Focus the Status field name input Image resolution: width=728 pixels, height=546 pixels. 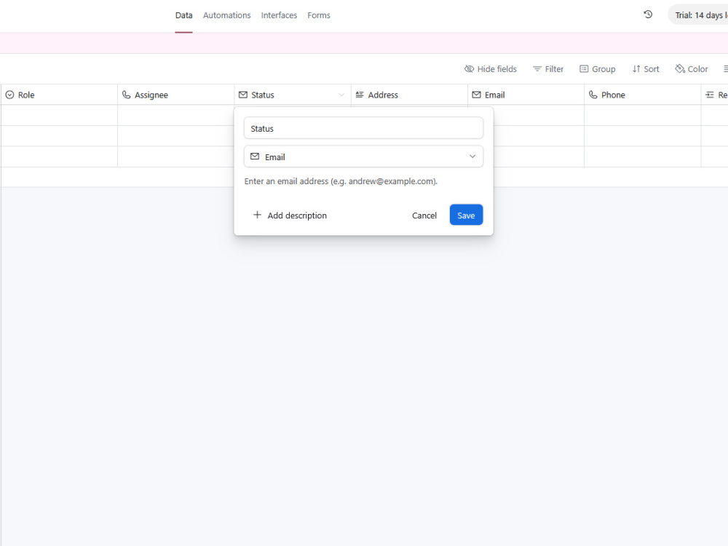point(363,128)
